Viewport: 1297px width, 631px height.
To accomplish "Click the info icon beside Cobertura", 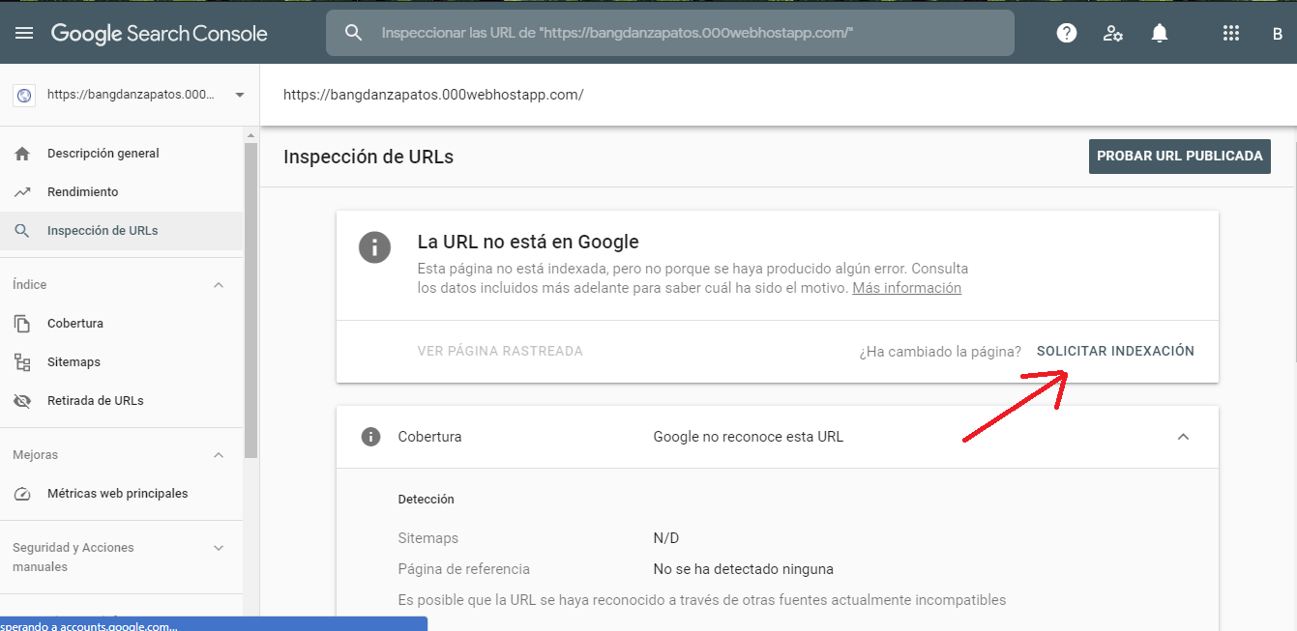I will (370, 437).
